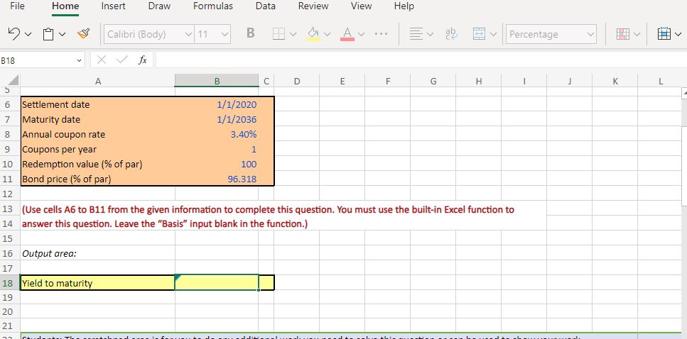
Task: Select column A header
Action: [x=98, y=81]
